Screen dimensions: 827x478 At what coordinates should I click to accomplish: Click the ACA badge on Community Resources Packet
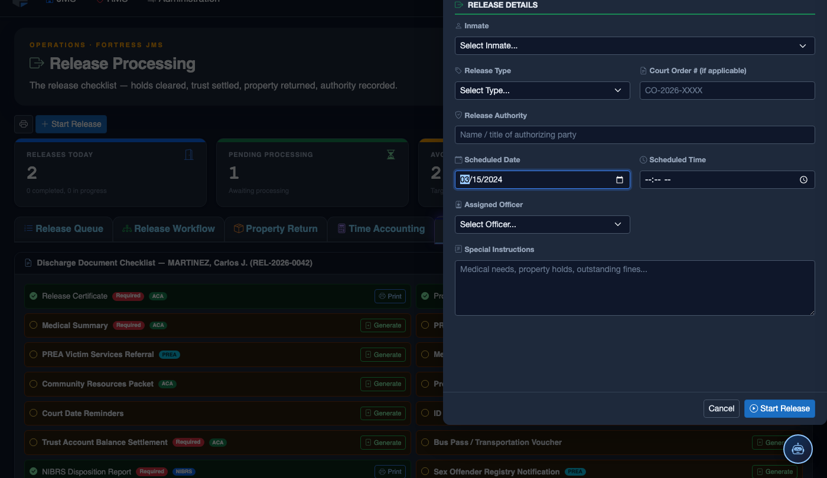tap(167, 384)
